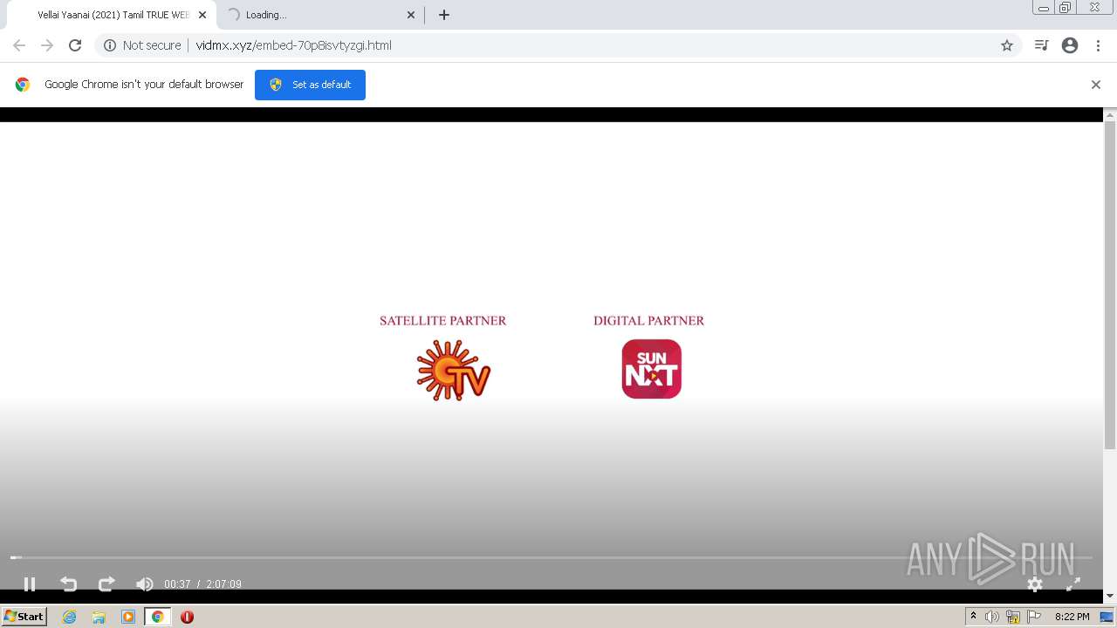Rewind the video with back arrow icon
Image resolution: width=1117 pixels, height=628 pixels.
[x=68, y=584]
